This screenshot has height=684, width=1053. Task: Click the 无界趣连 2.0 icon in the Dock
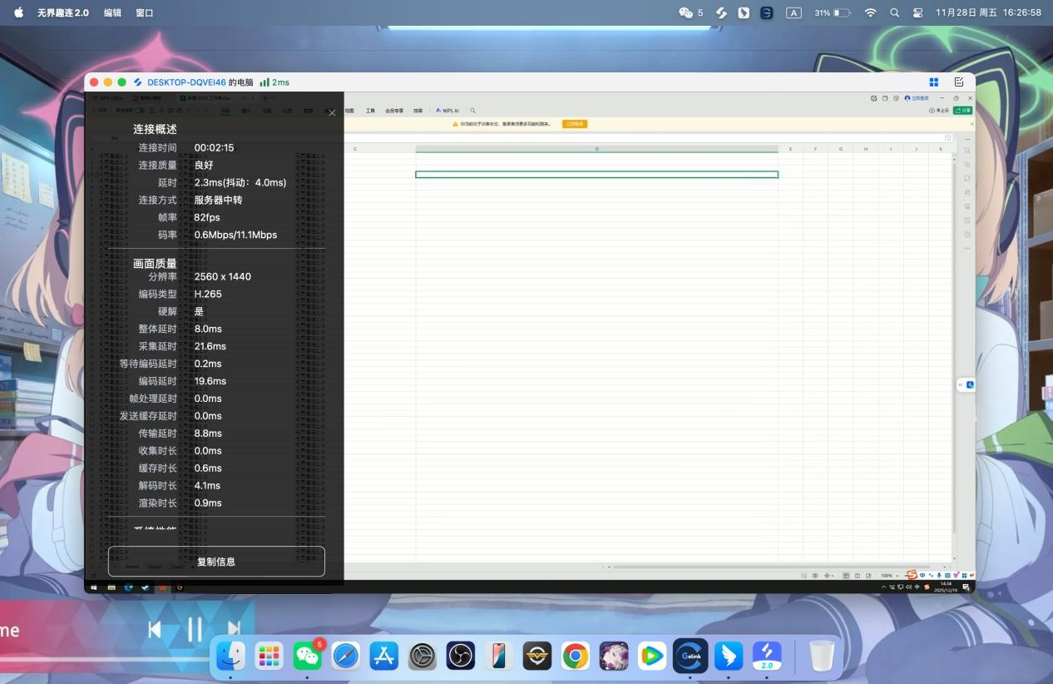click(766, 657)
